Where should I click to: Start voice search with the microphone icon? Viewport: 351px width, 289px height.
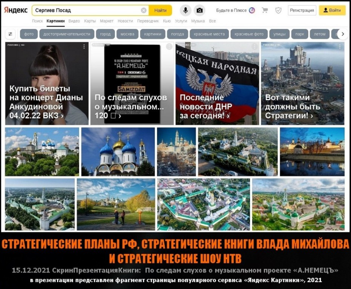(185, 10)
